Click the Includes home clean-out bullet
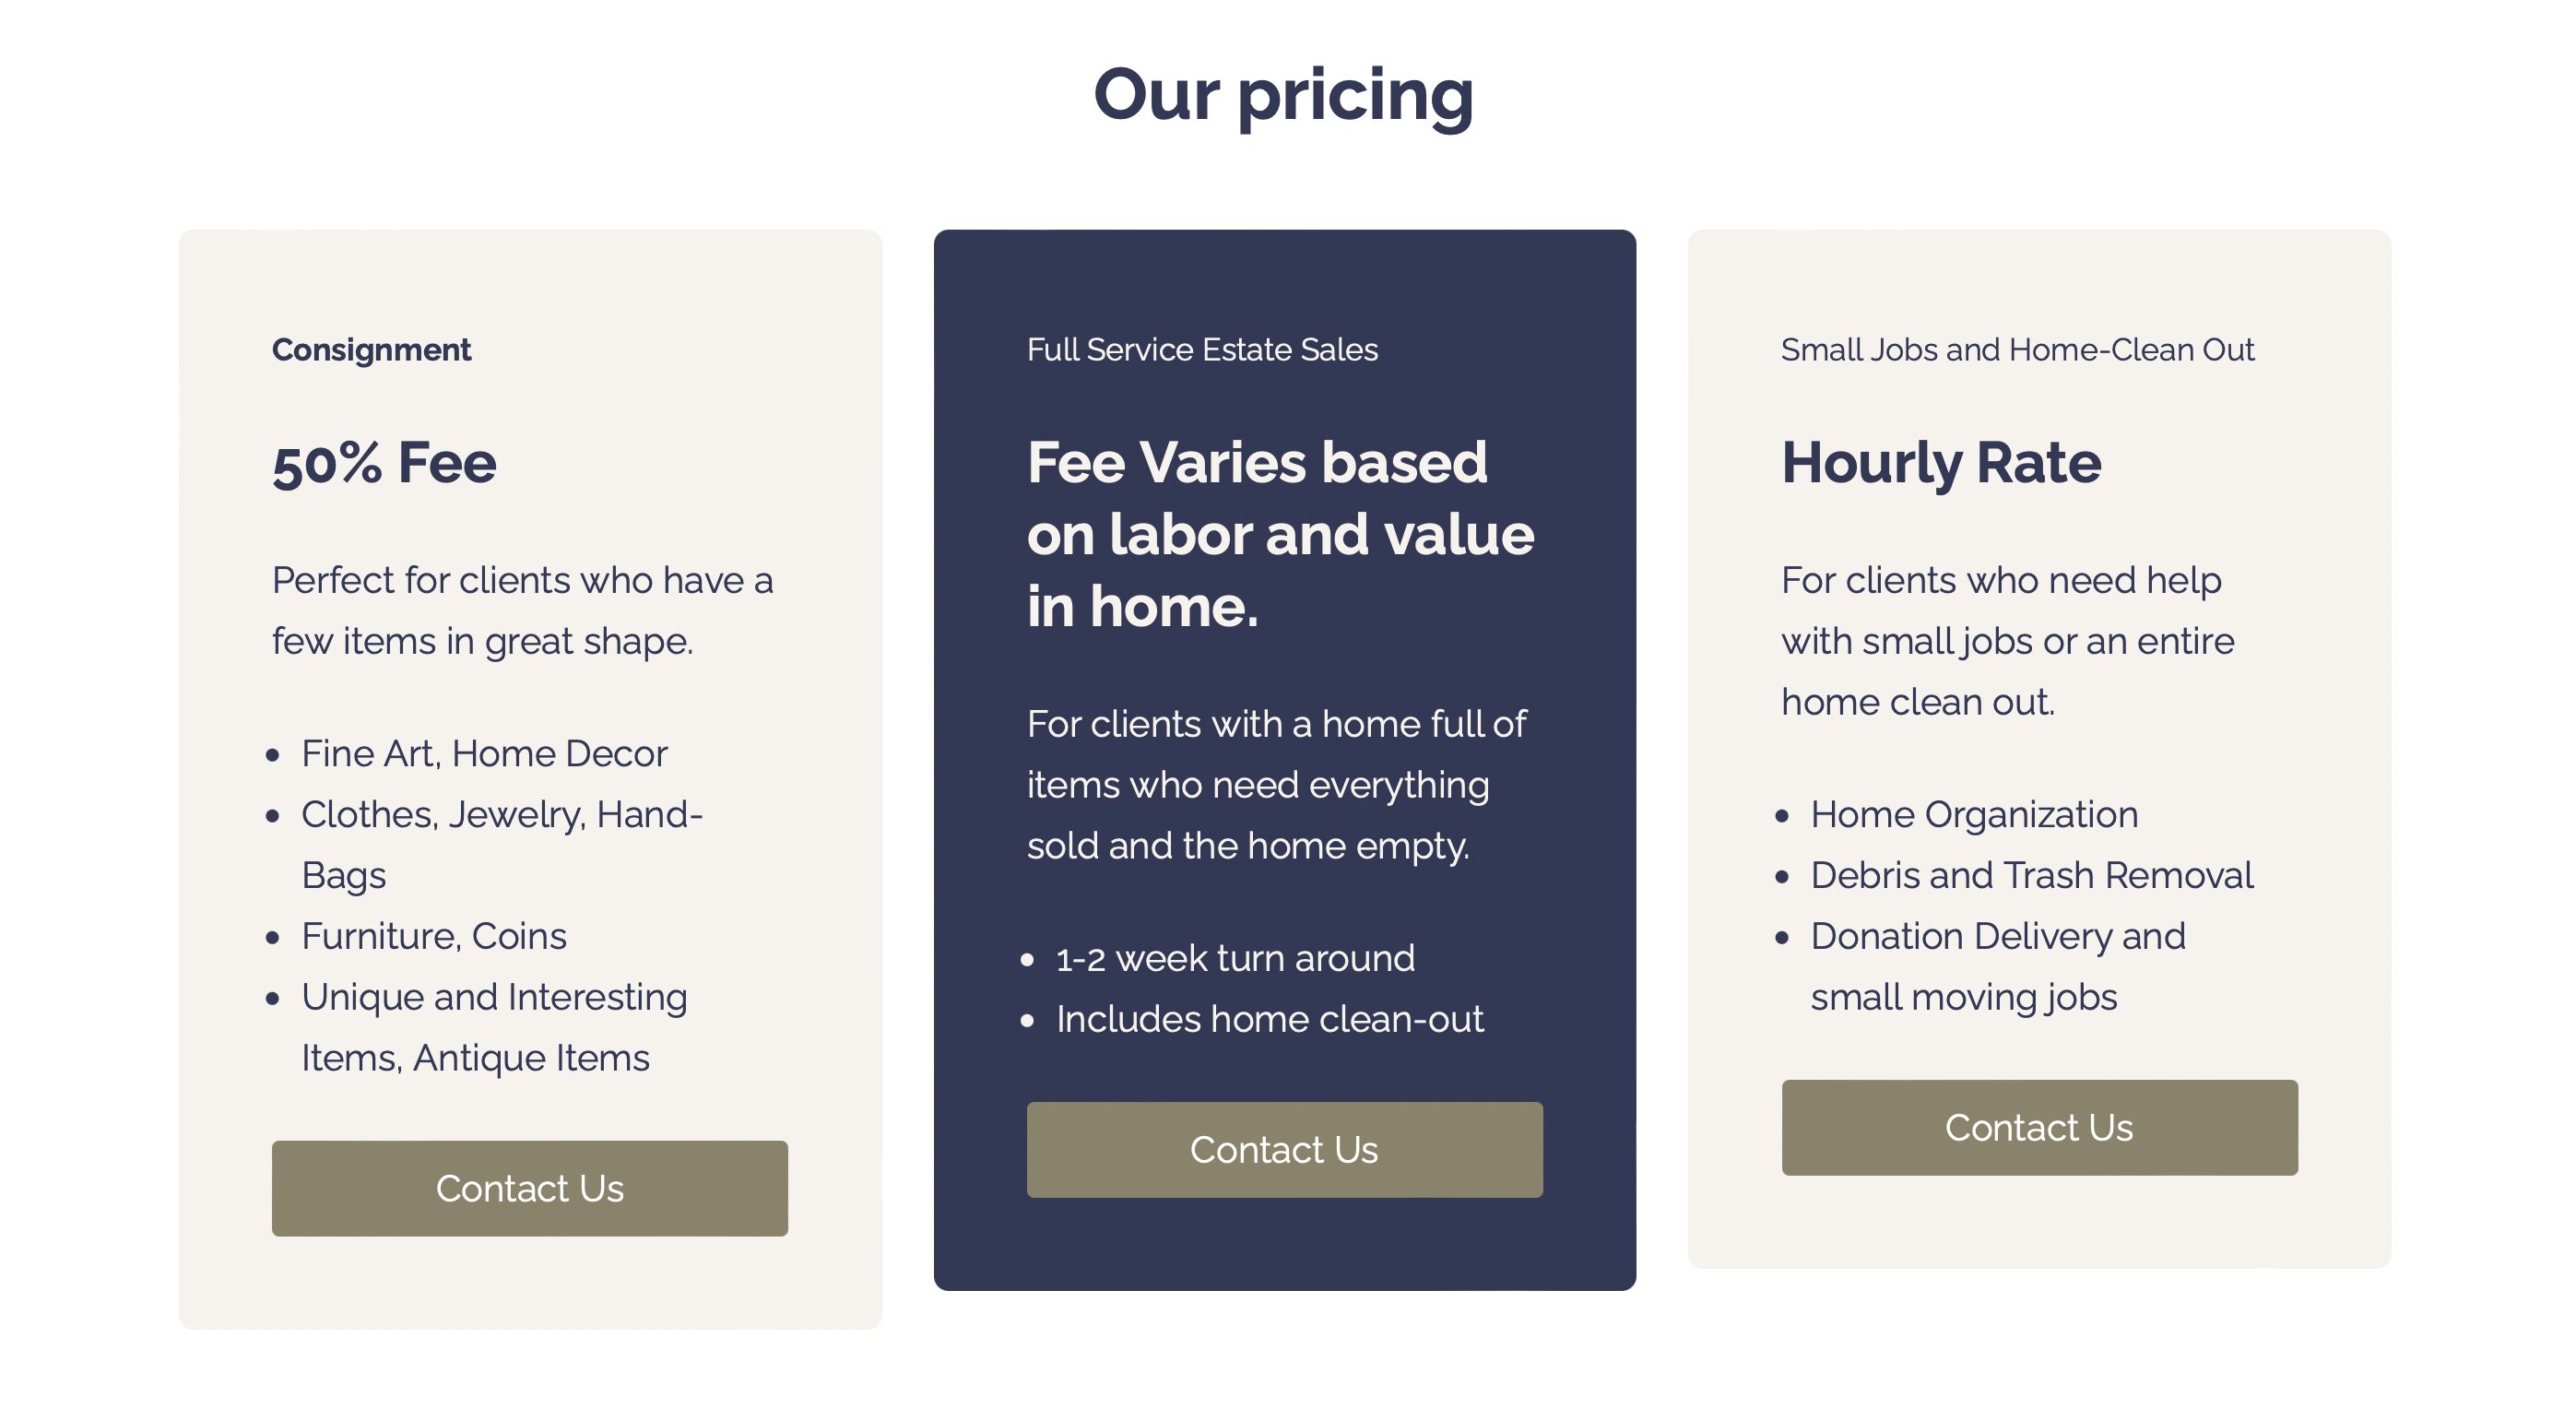 (1269, 1018)
